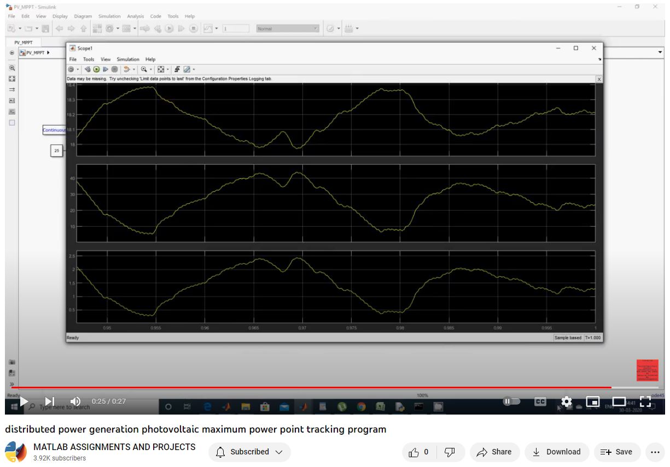The image size is (670, 467).
Task: Open MATLAB ASSIGNMENTS AND PROJECTS channel
Action: click(x=114, y=447)
